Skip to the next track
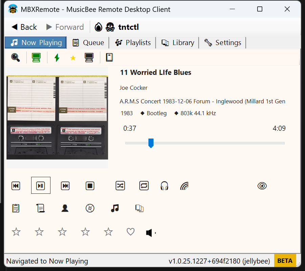Screen dimensions: 305x271 coord(65,185)
